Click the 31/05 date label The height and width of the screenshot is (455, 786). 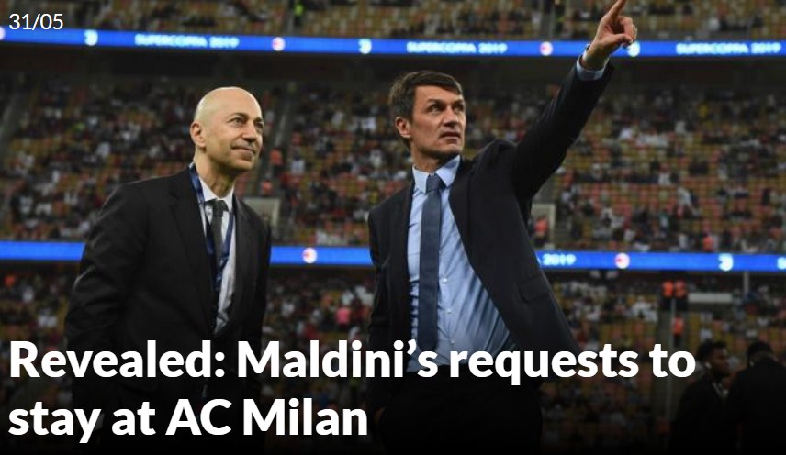tap(36, 21)
